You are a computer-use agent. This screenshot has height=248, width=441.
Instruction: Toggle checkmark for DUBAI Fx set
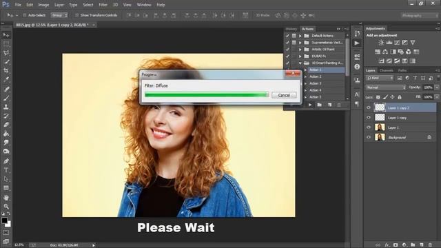[x=287, y=56]
